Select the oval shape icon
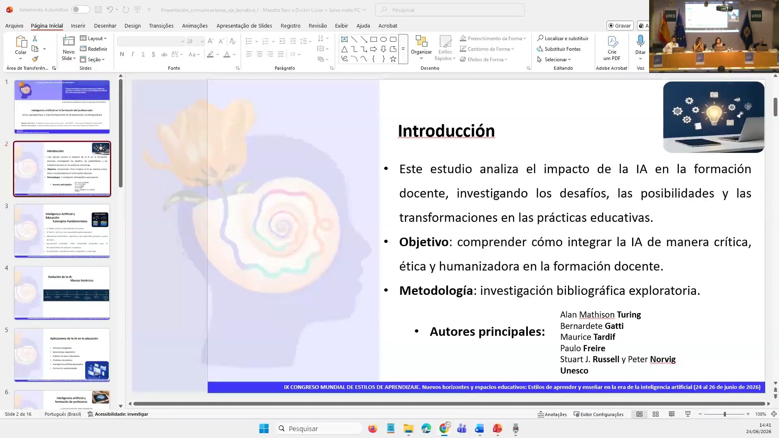779x438 pixels. pyautogui.click(x=383, y=39)
